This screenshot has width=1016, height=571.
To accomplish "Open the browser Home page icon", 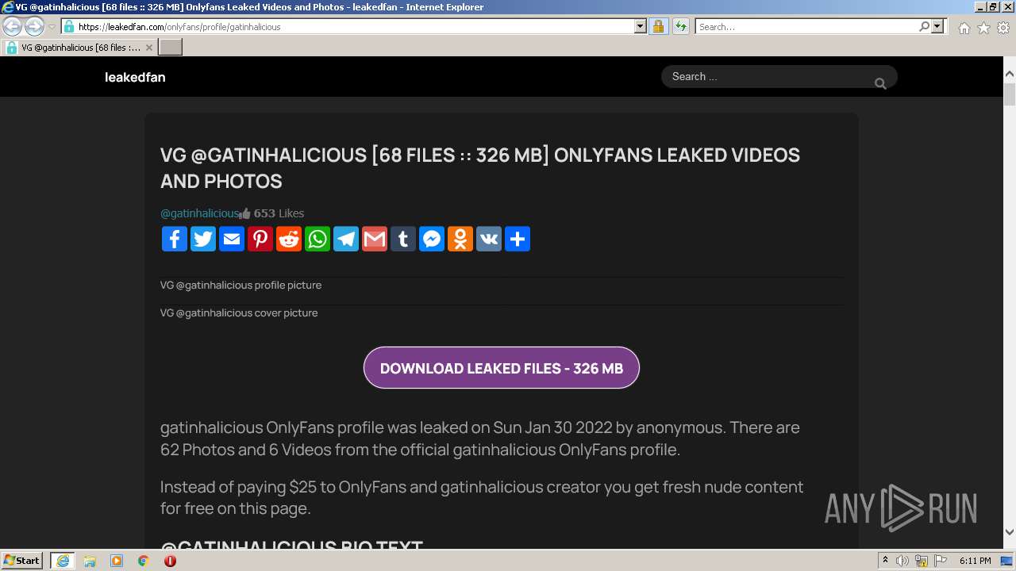I will click(964, 28).
